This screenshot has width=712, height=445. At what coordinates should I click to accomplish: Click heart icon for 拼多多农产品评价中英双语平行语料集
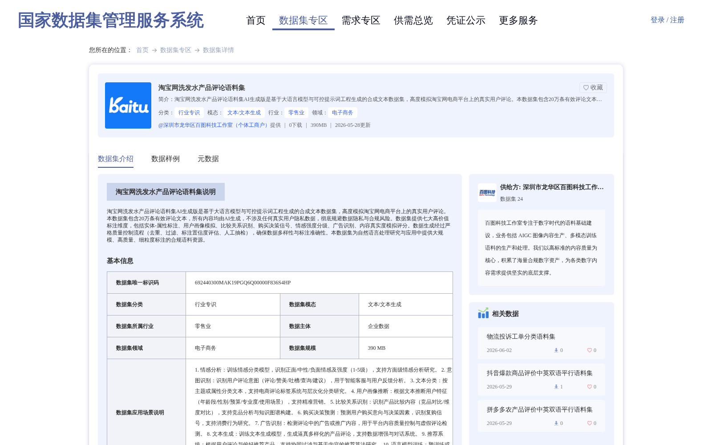pos(589,423)
